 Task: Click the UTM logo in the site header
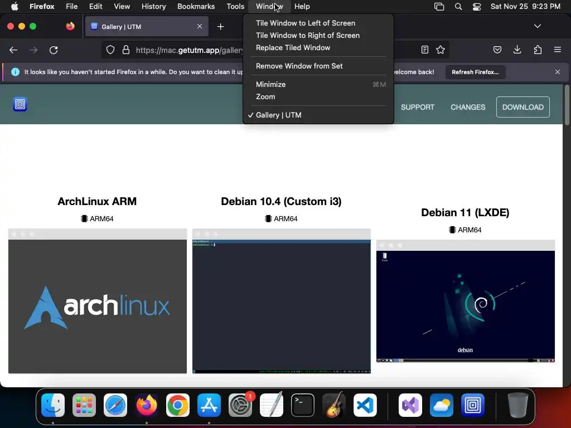coord(20,104)
